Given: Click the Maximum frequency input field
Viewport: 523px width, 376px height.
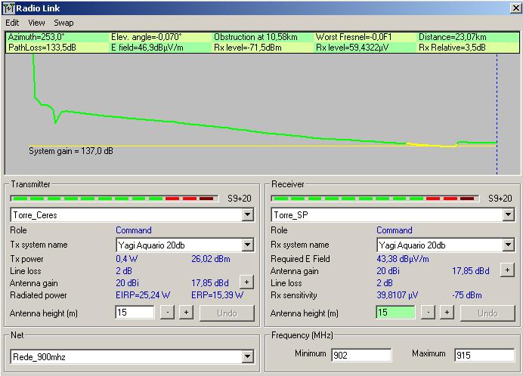Looking at the screenshot, I should pyautogui.click(x=484, y=355).
